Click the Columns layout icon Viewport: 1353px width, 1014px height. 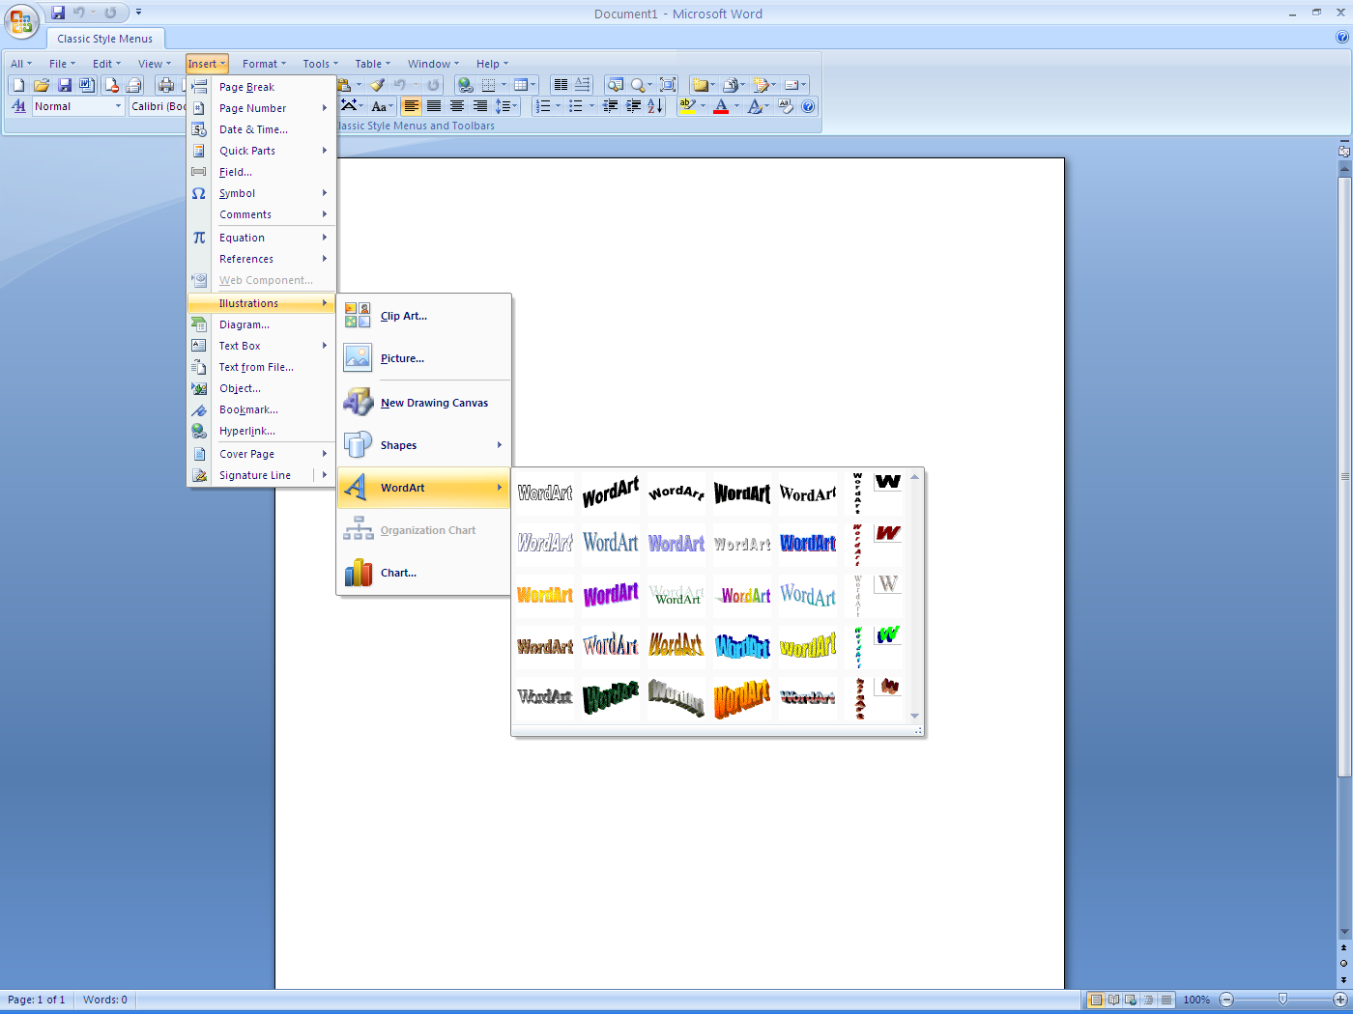tap(561, 85)
